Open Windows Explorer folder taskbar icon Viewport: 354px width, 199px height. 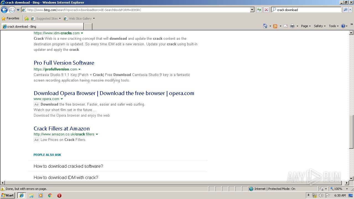pos(31,195)
